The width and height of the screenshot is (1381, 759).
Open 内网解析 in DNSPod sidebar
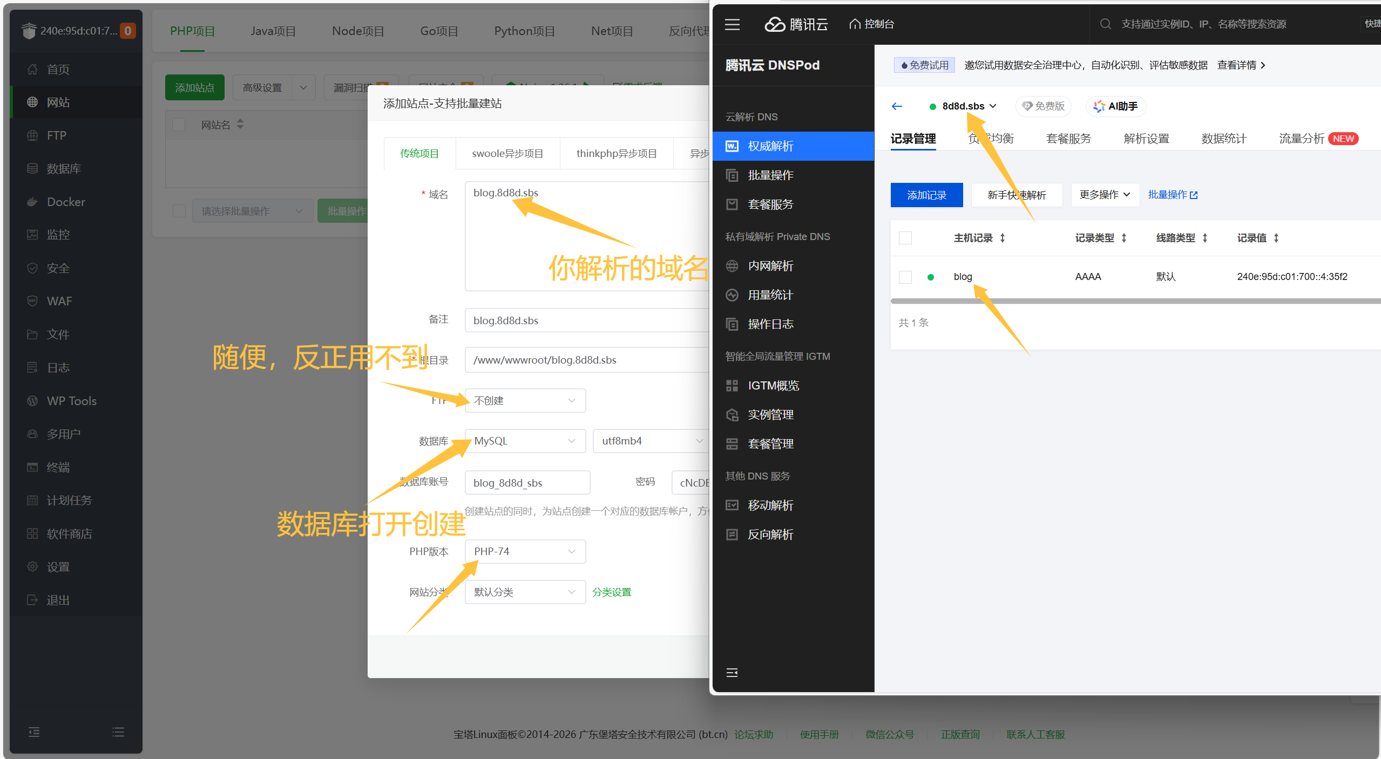770,265
